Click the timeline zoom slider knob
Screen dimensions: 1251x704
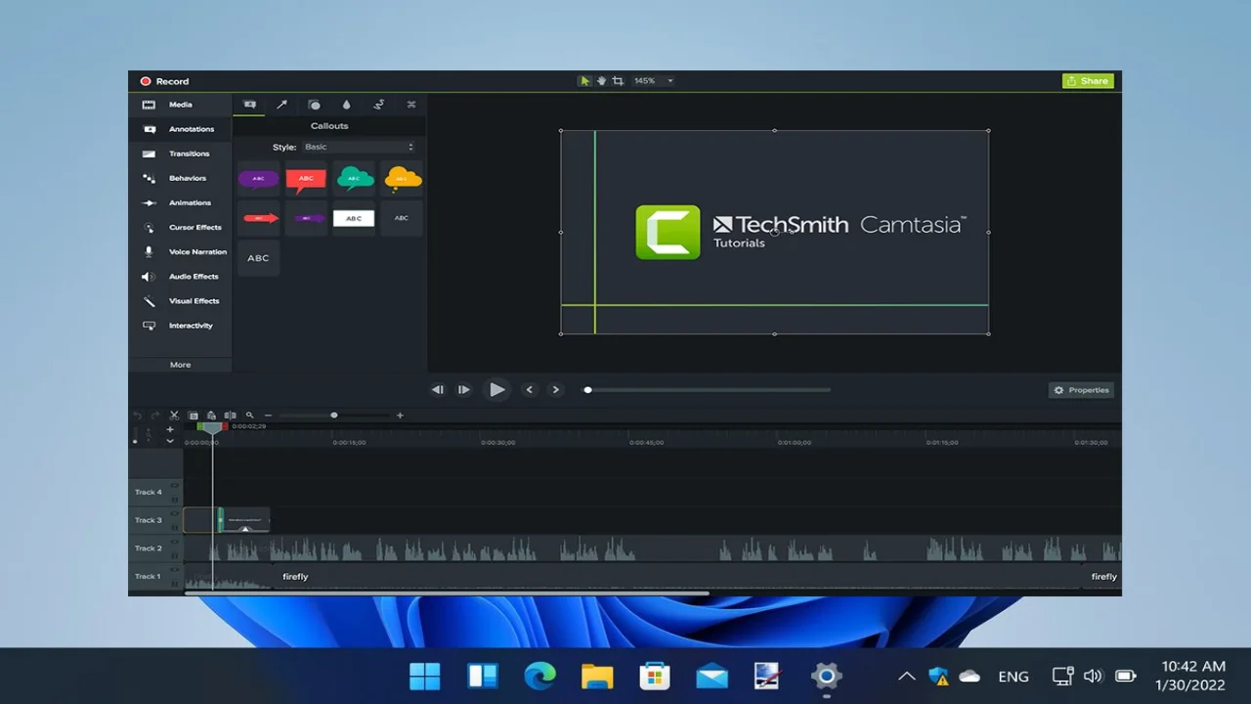334,416
